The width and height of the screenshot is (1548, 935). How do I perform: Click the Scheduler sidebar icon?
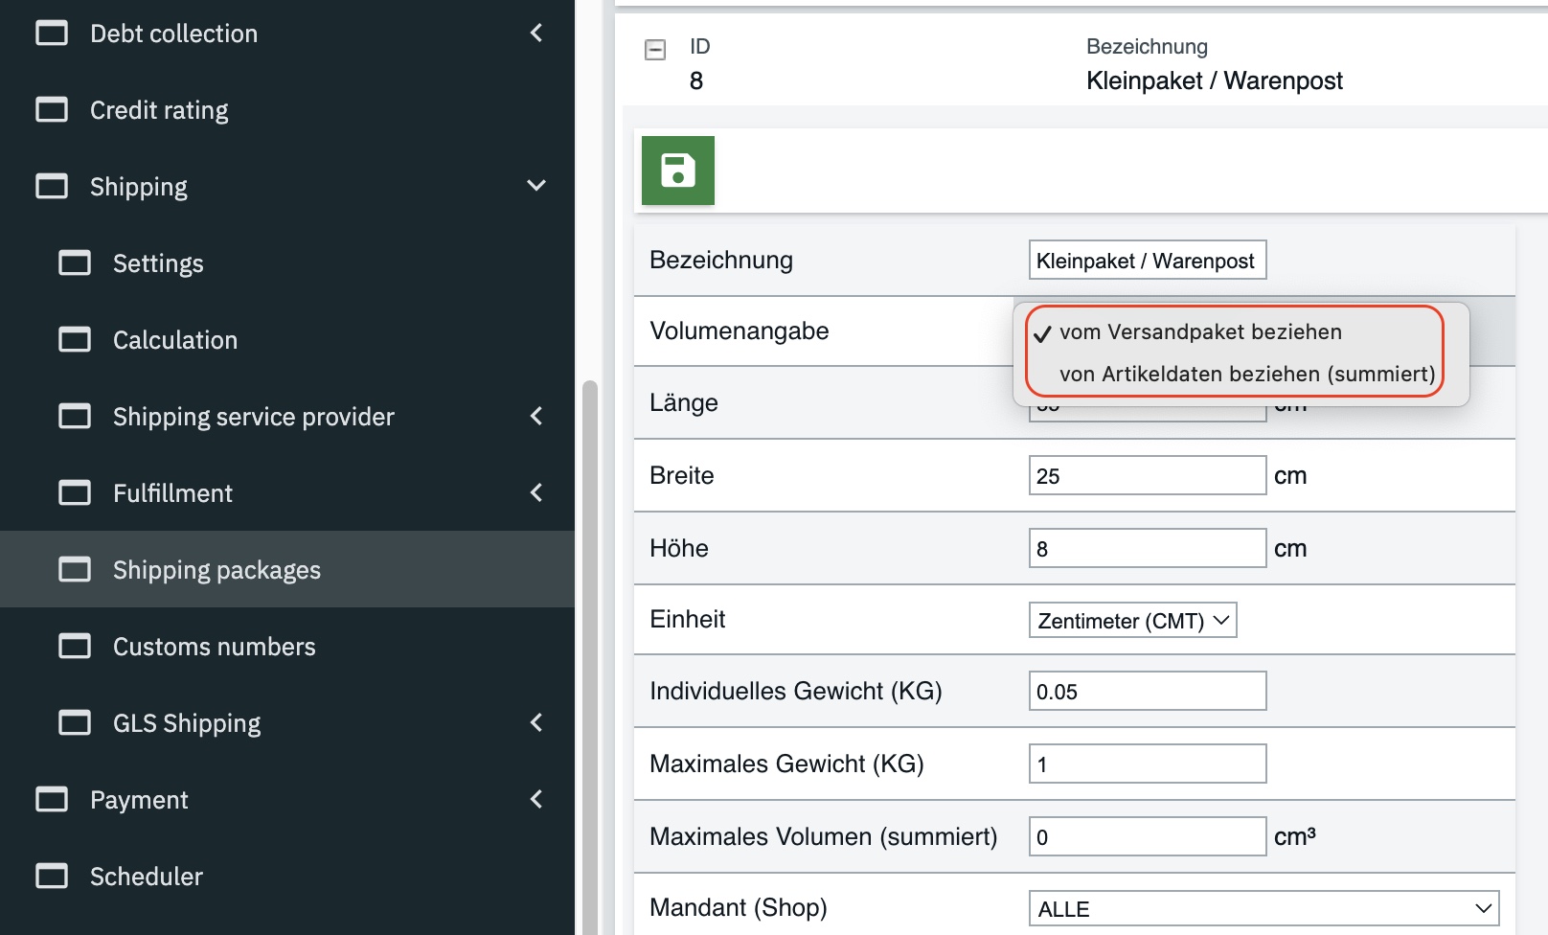click(52, 877)
